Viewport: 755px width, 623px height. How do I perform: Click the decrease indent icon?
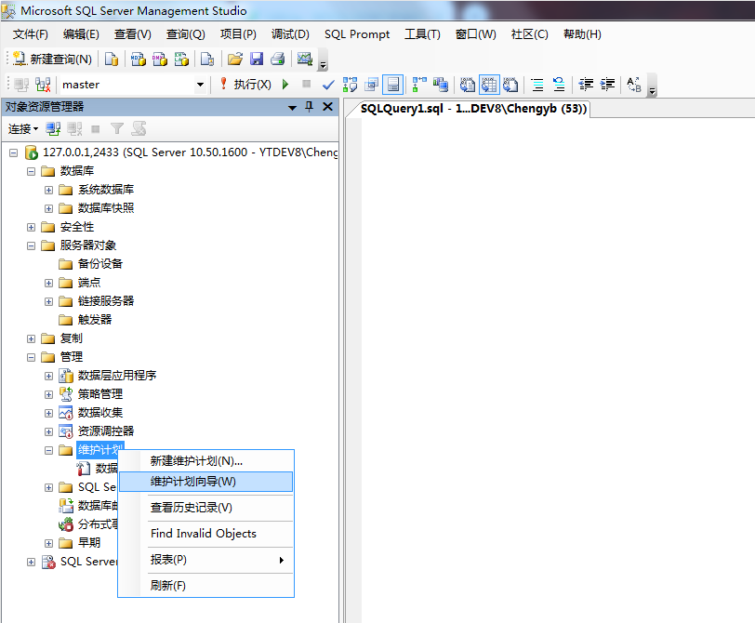586,85
